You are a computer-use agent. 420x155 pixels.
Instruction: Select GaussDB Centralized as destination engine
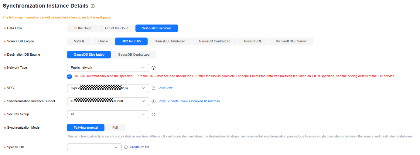[134, 54]
